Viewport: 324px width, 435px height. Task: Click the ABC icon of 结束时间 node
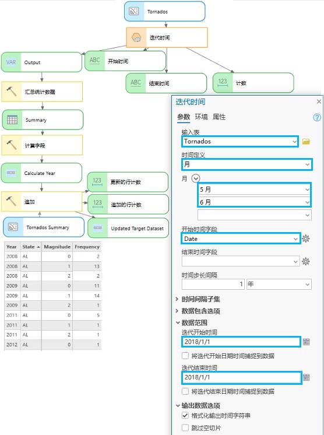coord(136,83)
